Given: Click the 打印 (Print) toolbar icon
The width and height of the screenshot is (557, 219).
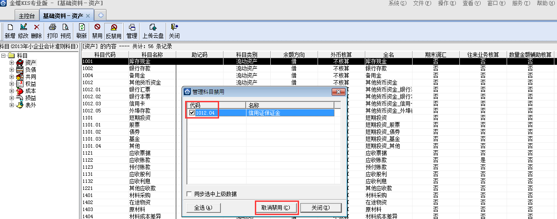Looking at the screenshot, I should [52, 31].
